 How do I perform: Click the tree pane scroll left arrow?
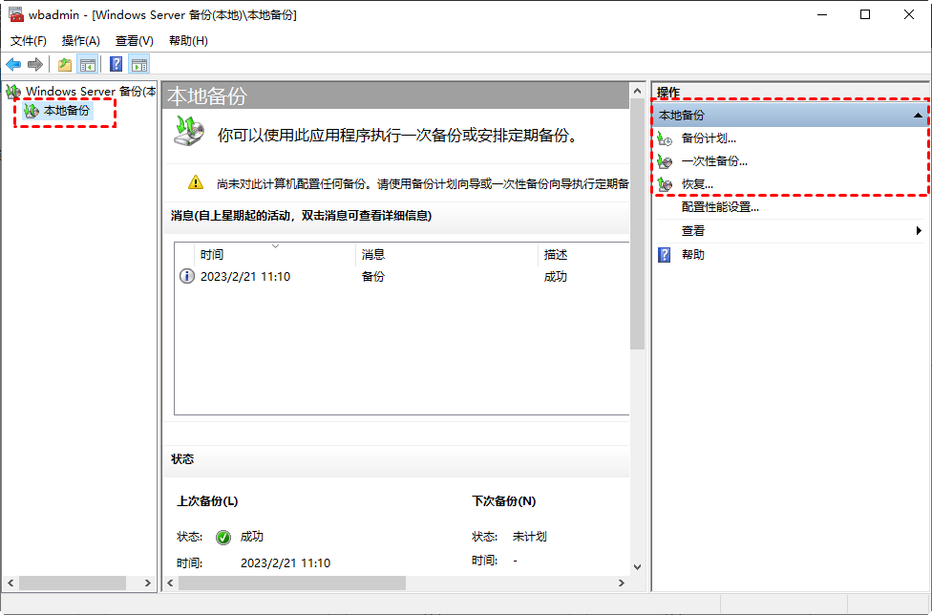click(x=11, y=583)
